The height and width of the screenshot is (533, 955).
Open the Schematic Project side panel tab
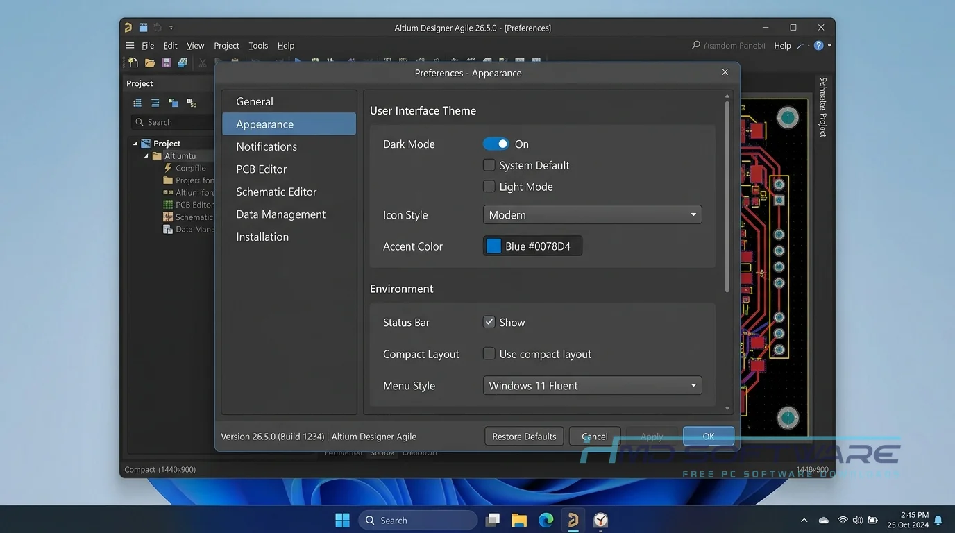point(823,107)
